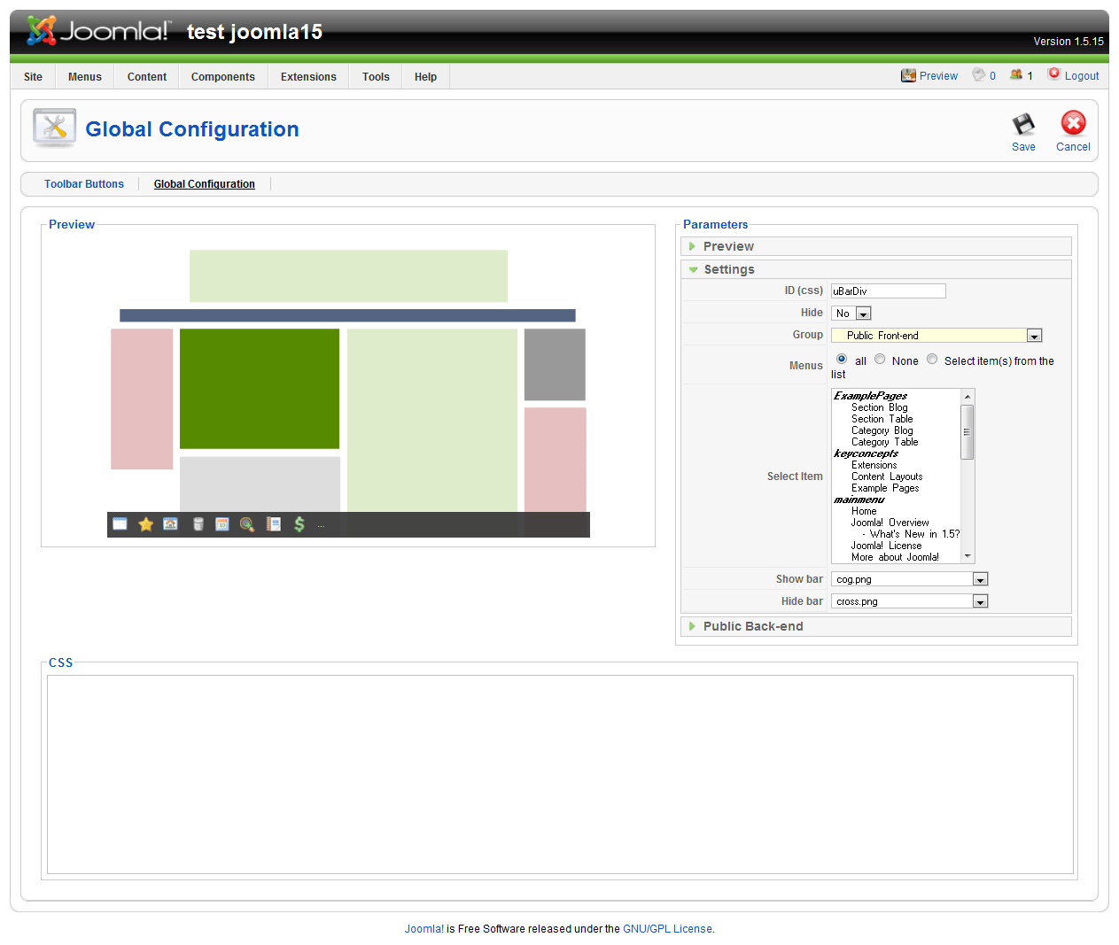
Task: Click the 'Version 1.5.15' text
Action: [1068, 42]
